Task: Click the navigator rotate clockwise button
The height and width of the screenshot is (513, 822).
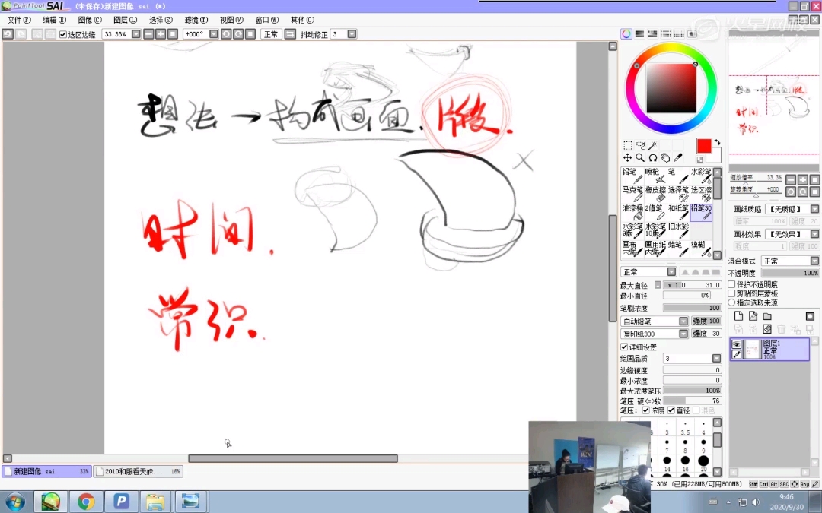Action: click(x=803, y=192)
